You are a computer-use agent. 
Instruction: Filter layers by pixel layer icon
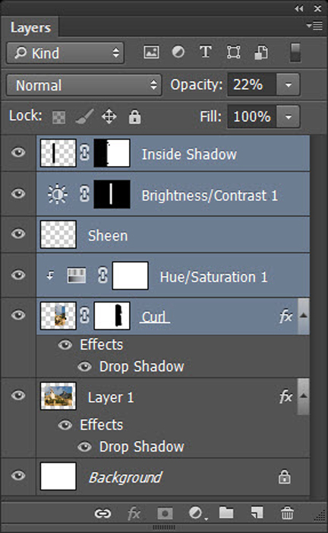point(151,53)
